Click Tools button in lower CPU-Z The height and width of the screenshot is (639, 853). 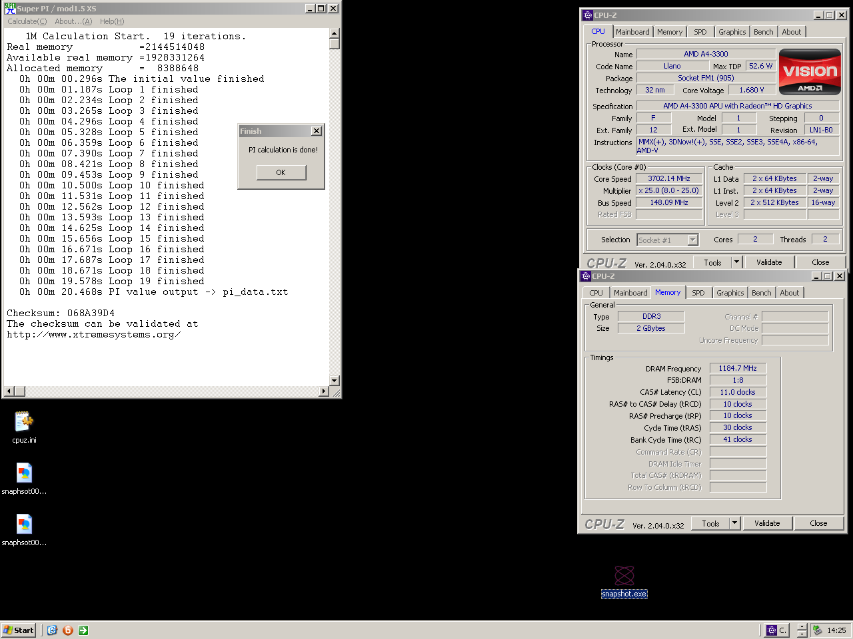[710, 523]
